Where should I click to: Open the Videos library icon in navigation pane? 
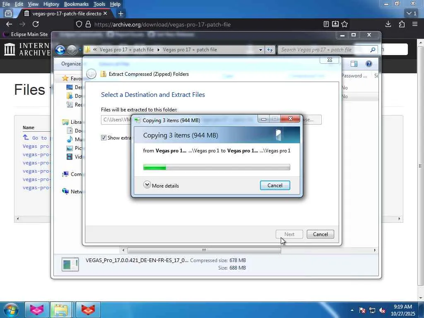(x=70, y=157)
